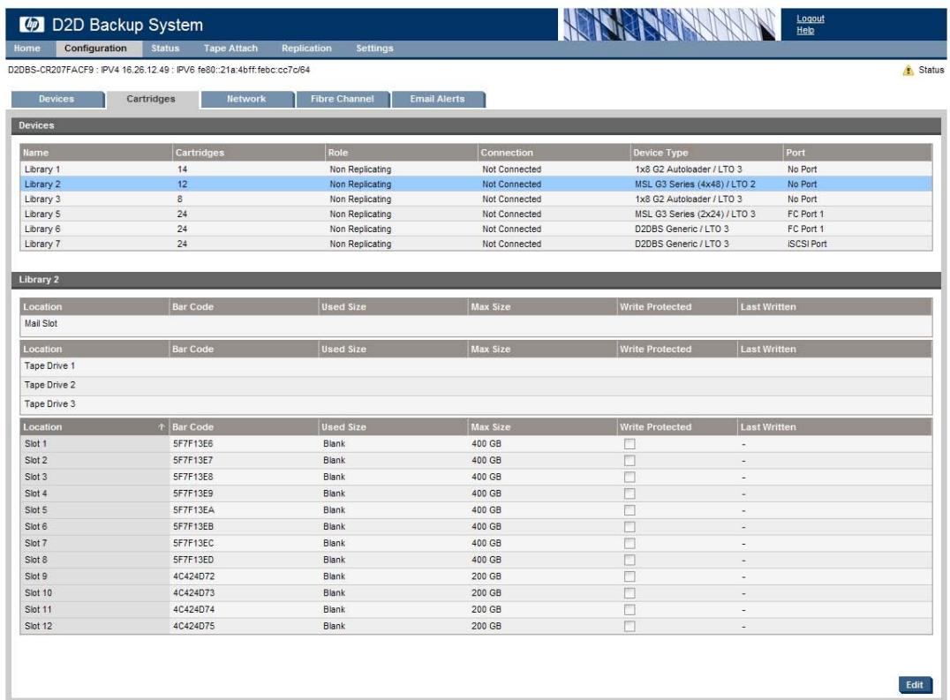Image resolution: width=950 pixels, height=700 pixels.
Task: Toggle Write Protected checkbox for Slot 9
Action: [x=630, y=576]
